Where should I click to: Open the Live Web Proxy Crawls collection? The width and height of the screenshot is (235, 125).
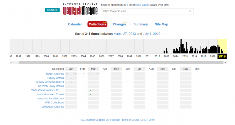(50, 86)
